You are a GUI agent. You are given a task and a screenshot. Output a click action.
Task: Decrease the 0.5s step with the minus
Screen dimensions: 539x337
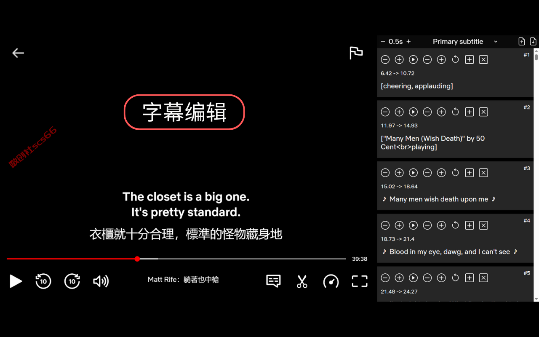(383, 41)
